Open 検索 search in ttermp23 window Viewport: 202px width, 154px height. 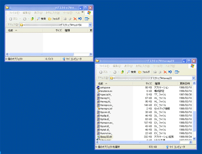[131, 72]
